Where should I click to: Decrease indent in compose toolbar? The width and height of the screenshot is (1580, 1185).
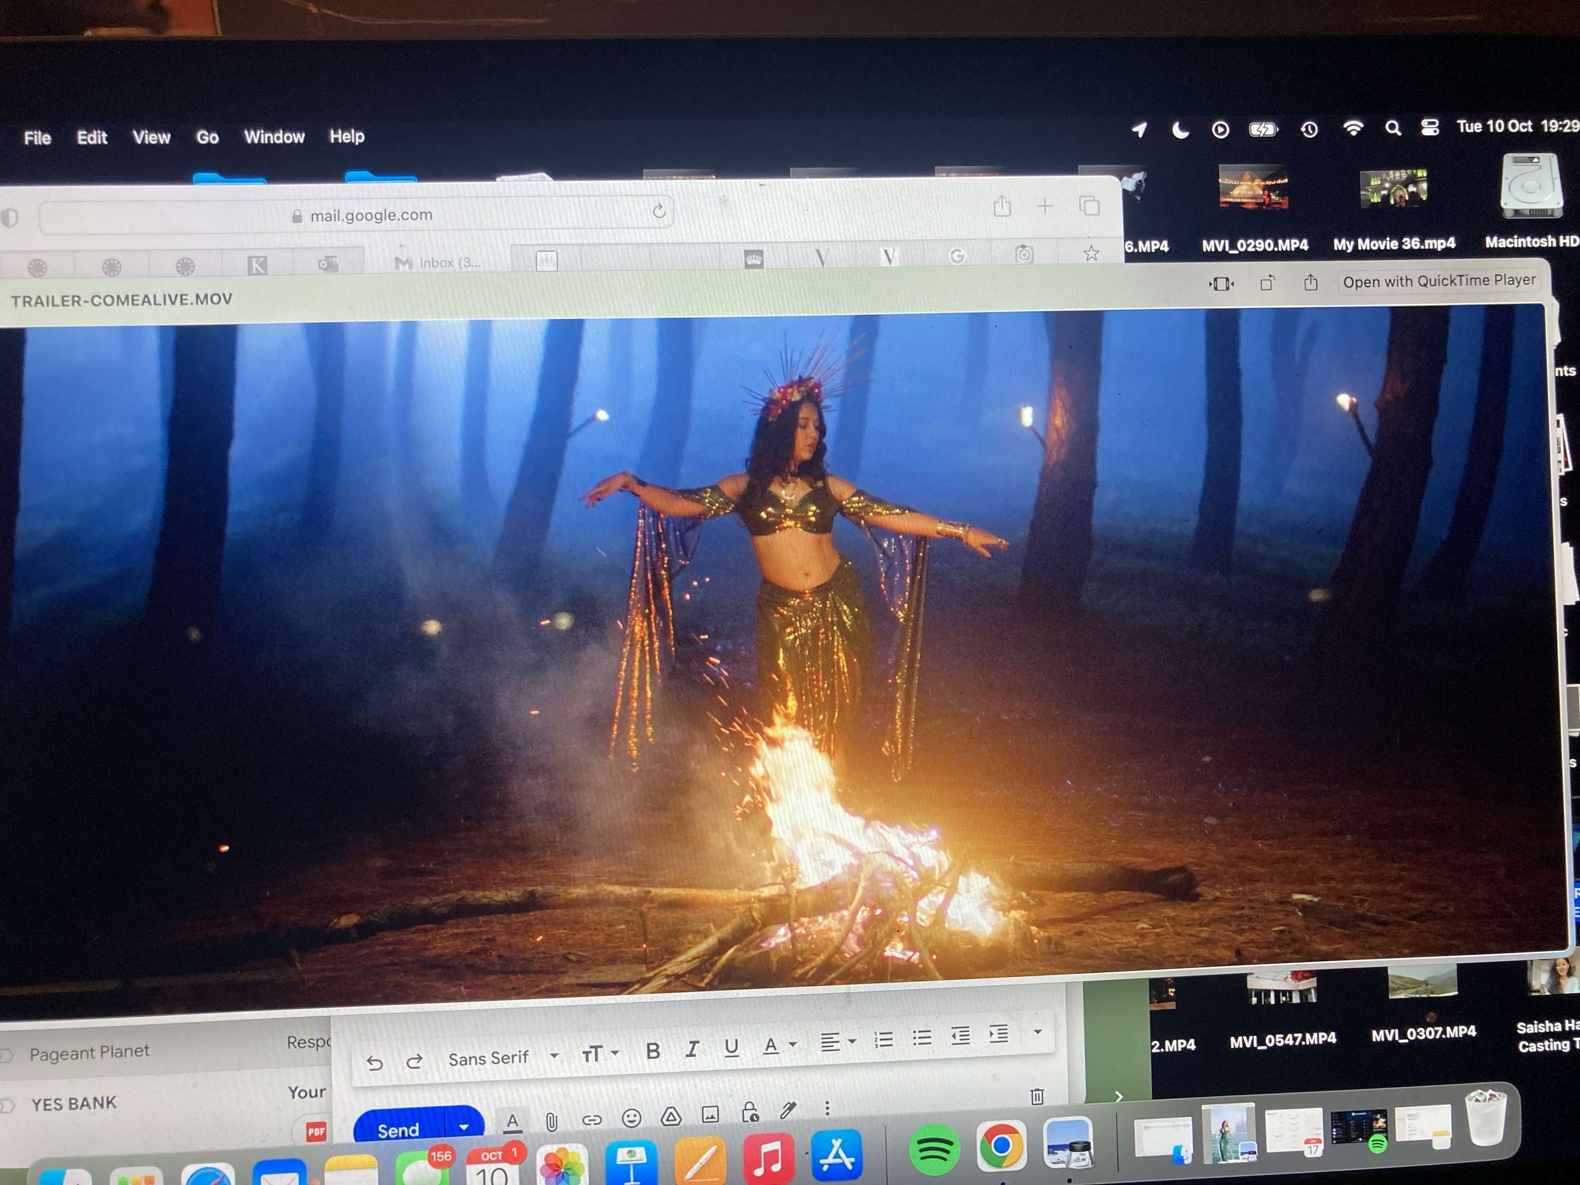[960, 1036]
